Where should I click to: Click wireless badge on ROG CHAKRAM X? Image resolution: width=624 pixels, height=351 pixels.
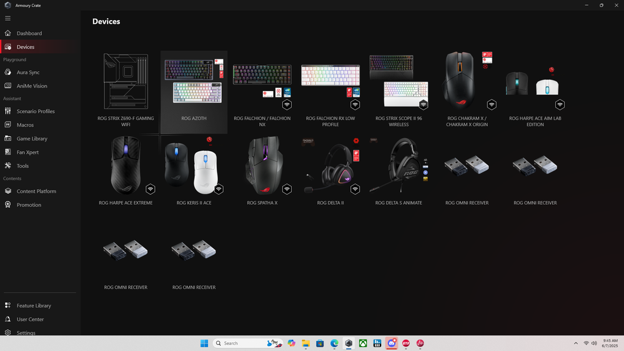coord(492,105)
